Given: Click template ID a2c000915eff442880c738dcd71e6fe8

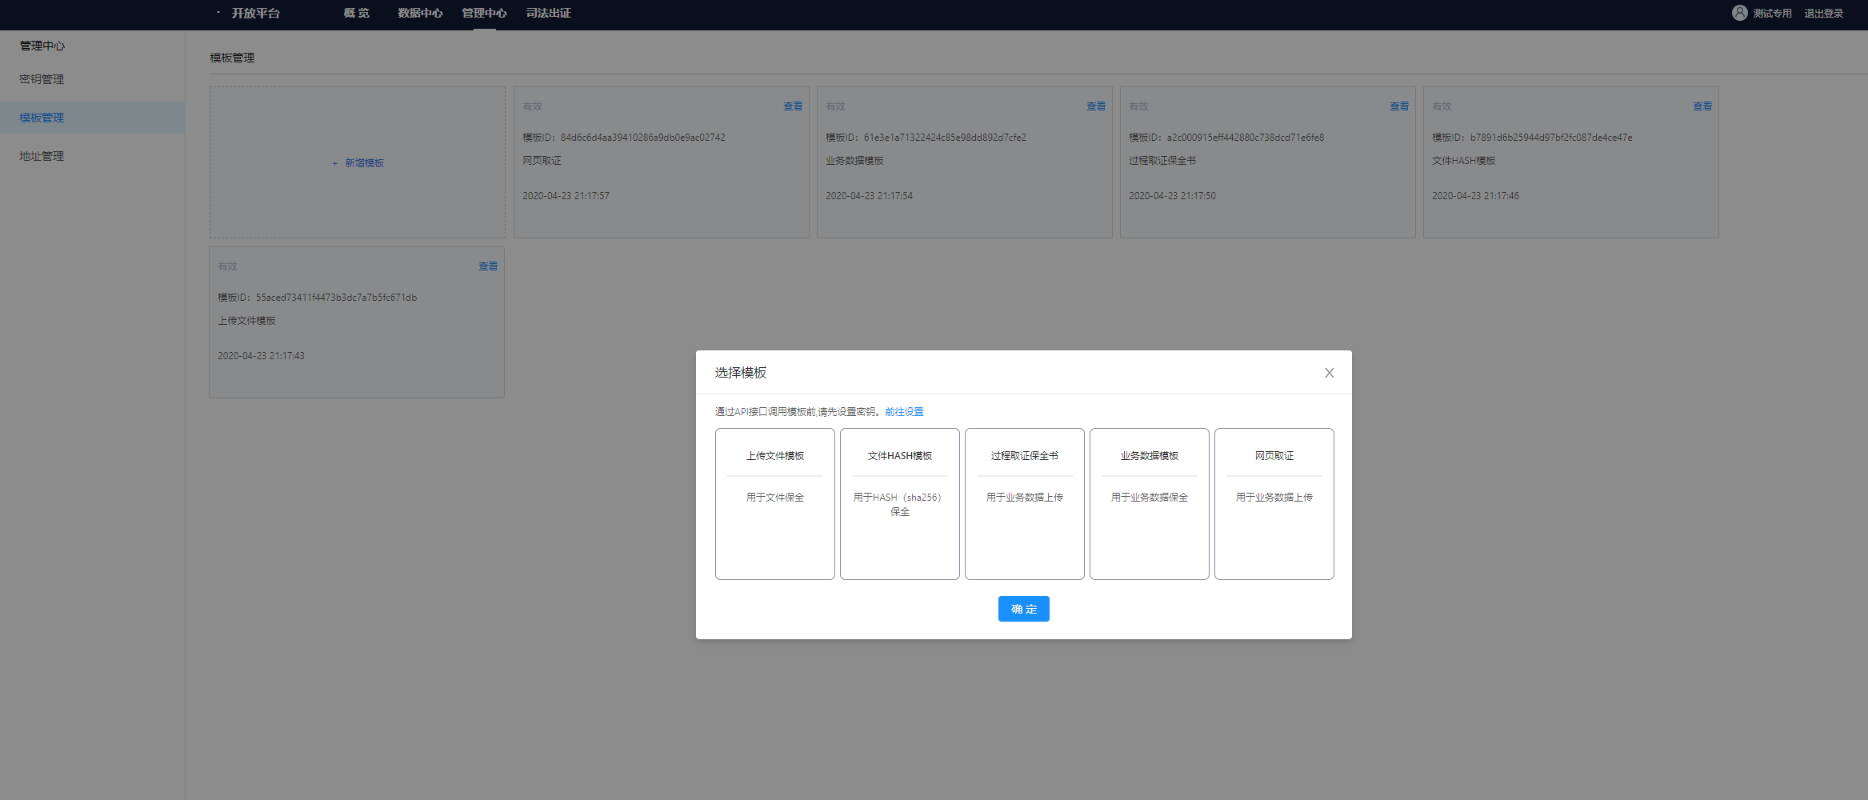Looking at the screenshot, I should click(x=1245, y=138).
